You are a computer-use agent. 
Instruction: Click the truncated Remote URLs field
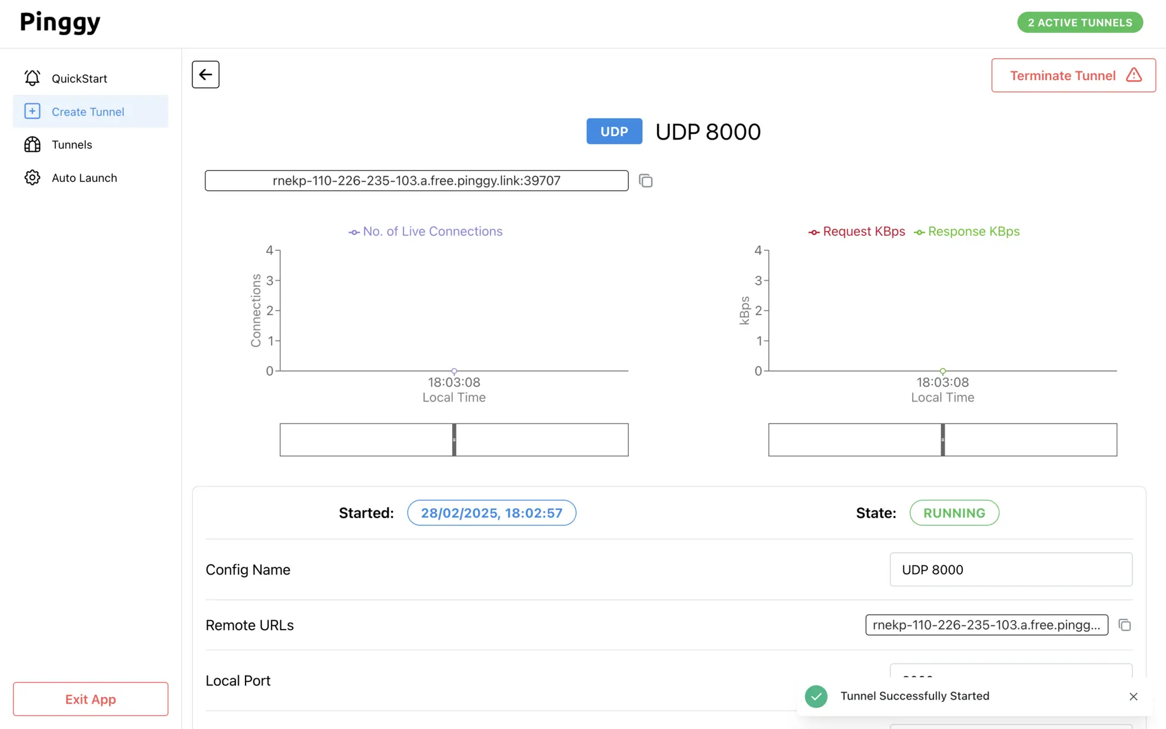pos(987,625)
